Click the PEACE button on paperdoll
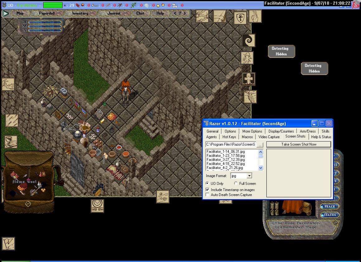 coord(329,207)
